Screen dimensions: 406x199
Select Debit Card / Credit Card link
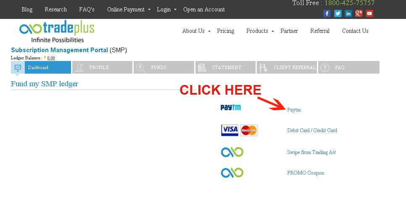pos(312,130)
